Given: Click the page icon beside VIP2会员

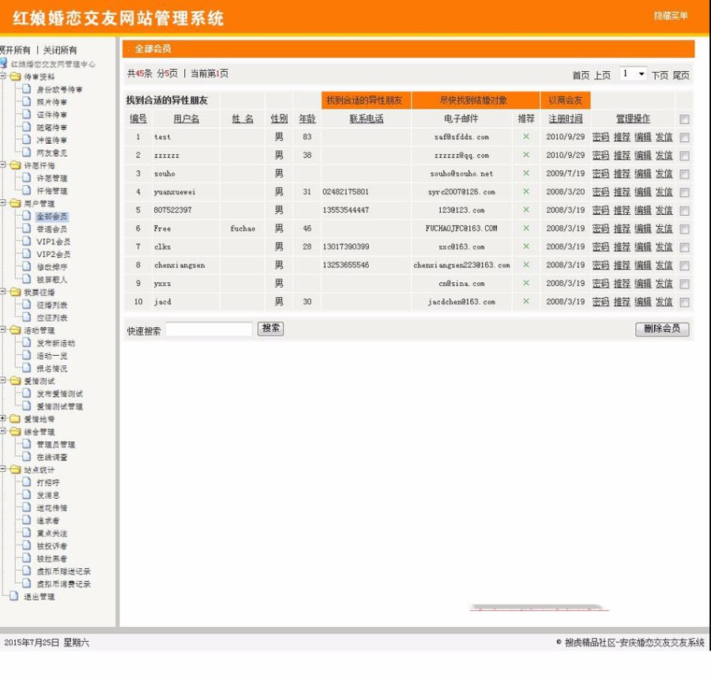Looking at the screenshot, I should coord(27,254).
